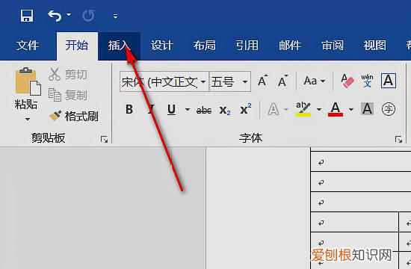Toggle Superscript x² formatting
The image size is (411, 269).
[246, 109]
